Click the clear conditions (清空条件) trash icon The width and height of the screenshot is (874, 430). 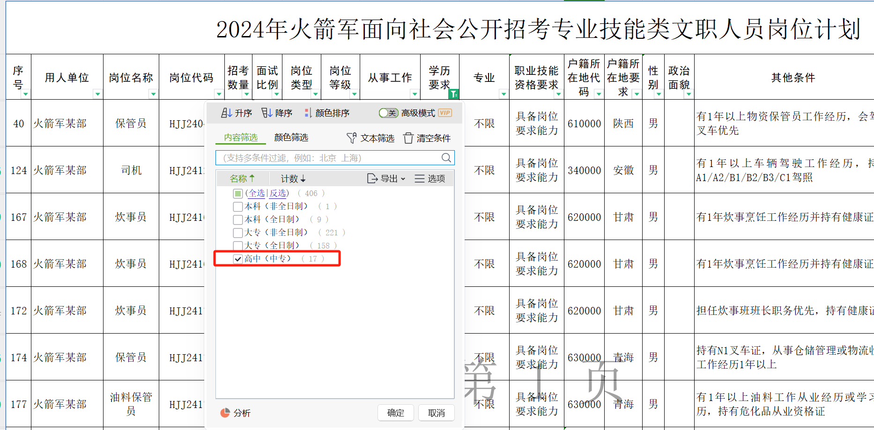pos(408,138)
